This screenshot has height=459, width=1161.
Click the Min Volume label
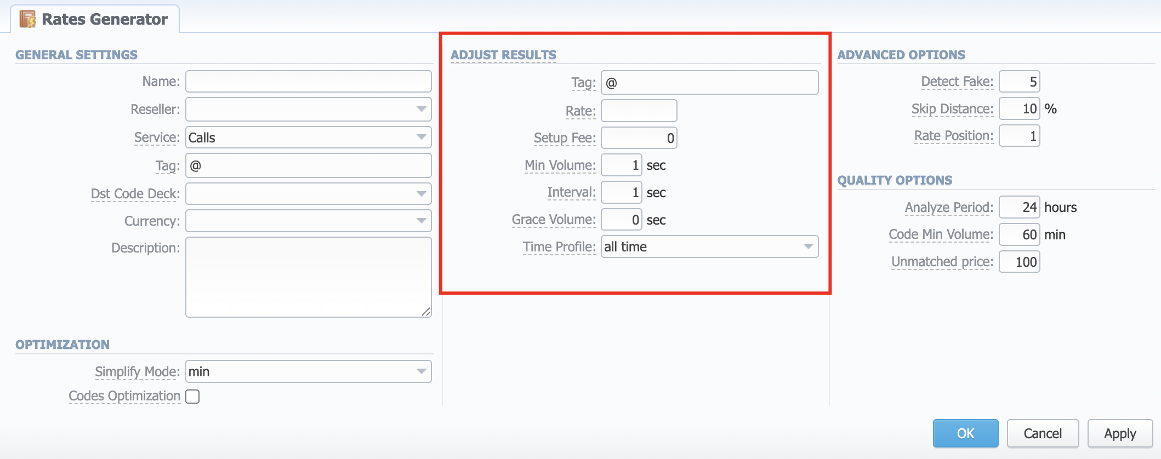click(x=560, y=165)
